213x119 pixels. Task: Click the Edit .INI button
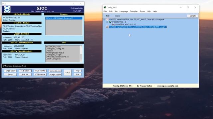point(25,74)
